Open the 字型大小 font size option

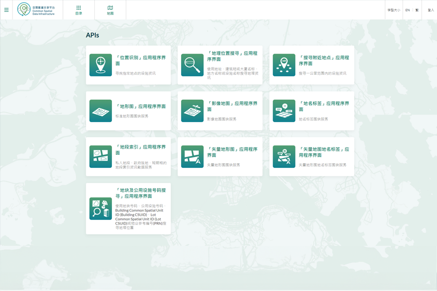click(x=393, y=10)
